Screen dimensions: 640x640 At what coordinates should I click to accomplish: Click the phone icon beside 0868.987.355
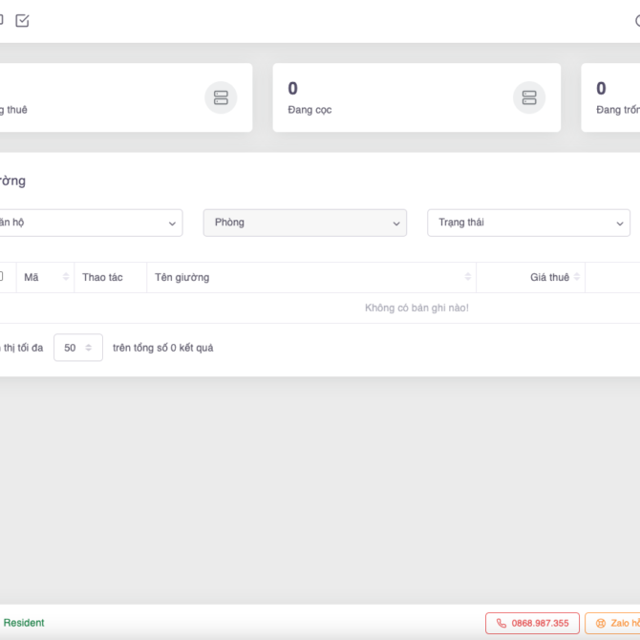[x=501, y=623]
